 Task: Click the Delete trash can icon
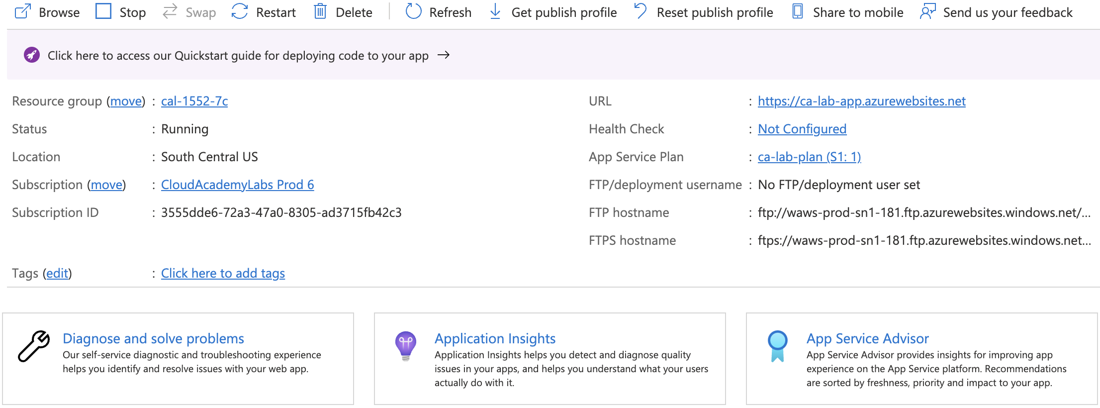click(320, 11)
